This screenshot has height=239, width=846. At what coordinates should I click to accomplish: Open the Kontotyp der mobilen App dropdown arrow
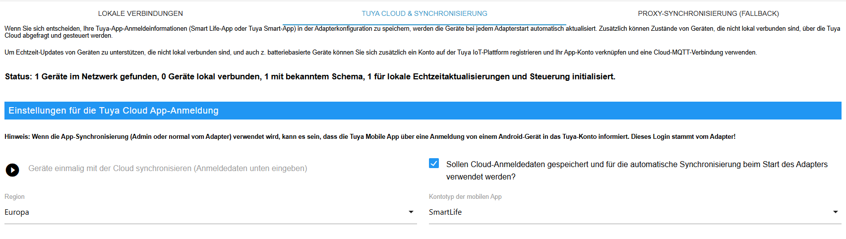pos(835,212)
